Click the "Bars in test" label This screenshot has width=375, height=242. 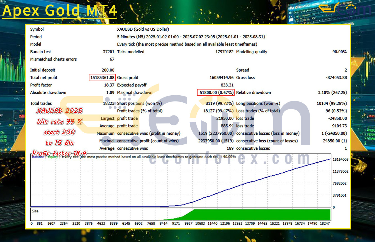(41, 52)
